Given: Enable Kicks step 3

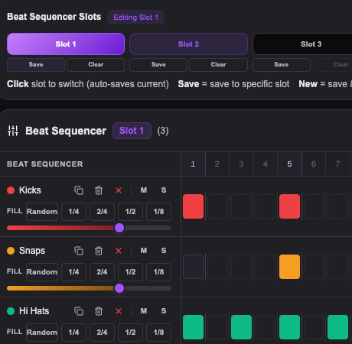Looking at the screenshot, I should coord(241,206).
